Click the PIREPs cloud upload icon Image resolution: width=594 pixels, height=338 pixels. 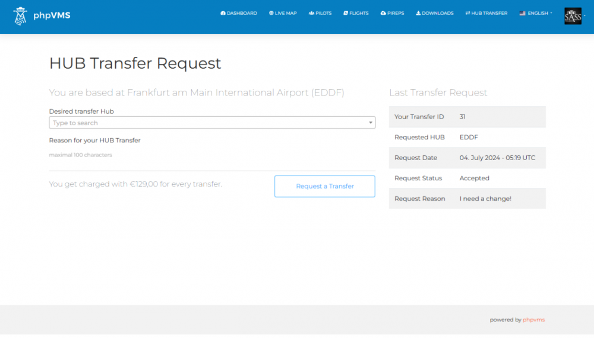click(x=383, y=13)
